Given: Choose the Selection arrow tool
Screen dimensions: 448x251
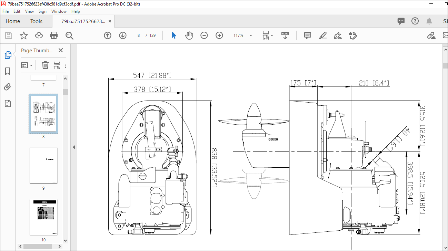Looking at the screenshot, I should pyautogui.click(x=174, y=35).
